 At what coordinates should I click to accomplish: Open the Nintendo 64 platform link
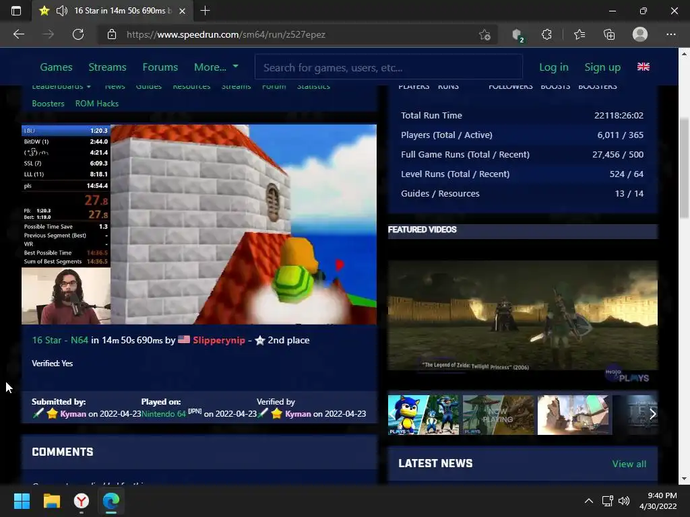point(164,414)
